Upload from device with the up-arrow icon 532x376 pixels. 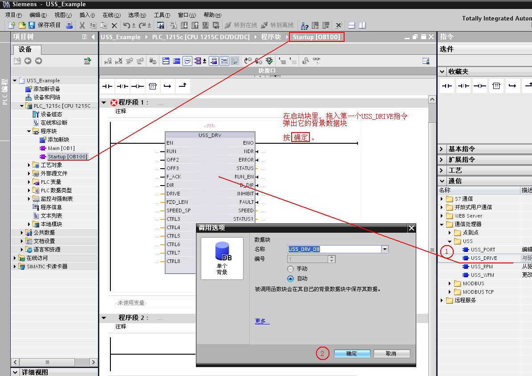(195, 25)
